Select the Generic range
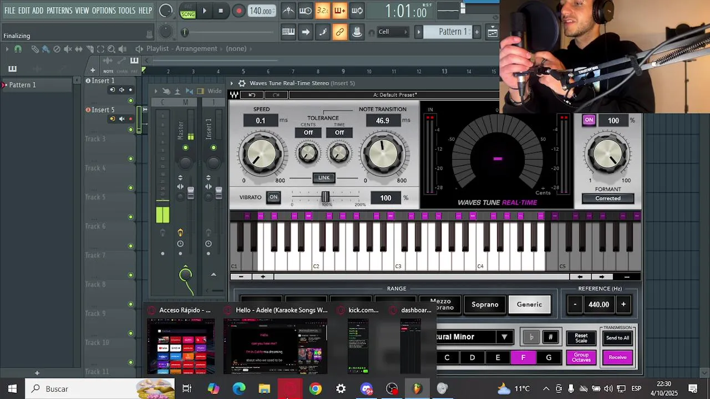The image size is (710, 399). click(x=529, y=304)
